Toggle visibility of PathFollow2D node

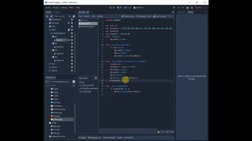click(x=72, y=33)
